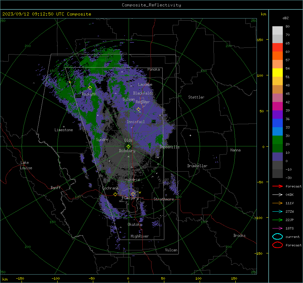The image size is (303, 283).
Task: Click the Ponoka city label
Action: click(x=154, y=69)
